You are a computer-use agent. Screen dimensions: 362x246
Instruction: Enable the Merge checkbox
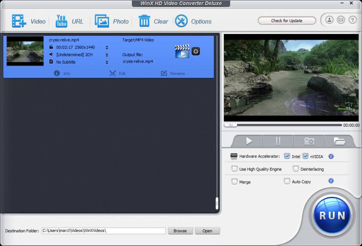tap(234, 181)
